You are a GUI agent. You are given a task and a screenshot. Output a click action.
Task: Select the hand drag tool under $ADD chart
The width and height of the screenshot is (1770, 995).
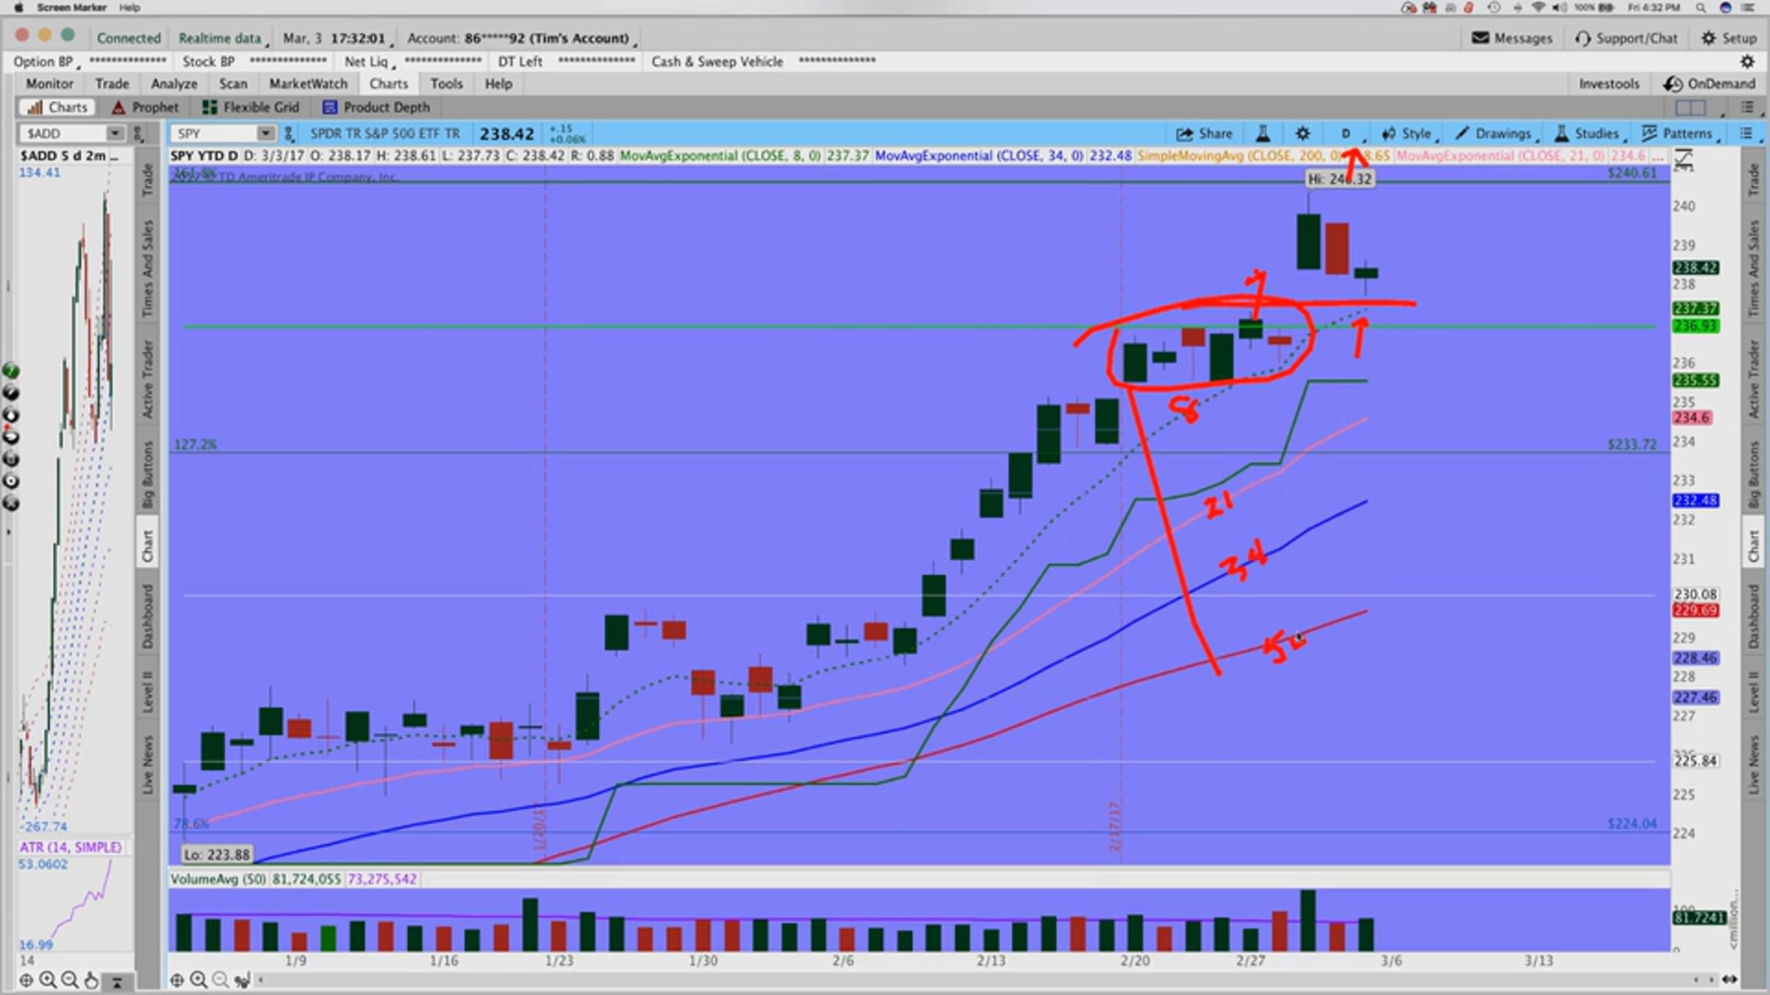click(x=91, y=980)
